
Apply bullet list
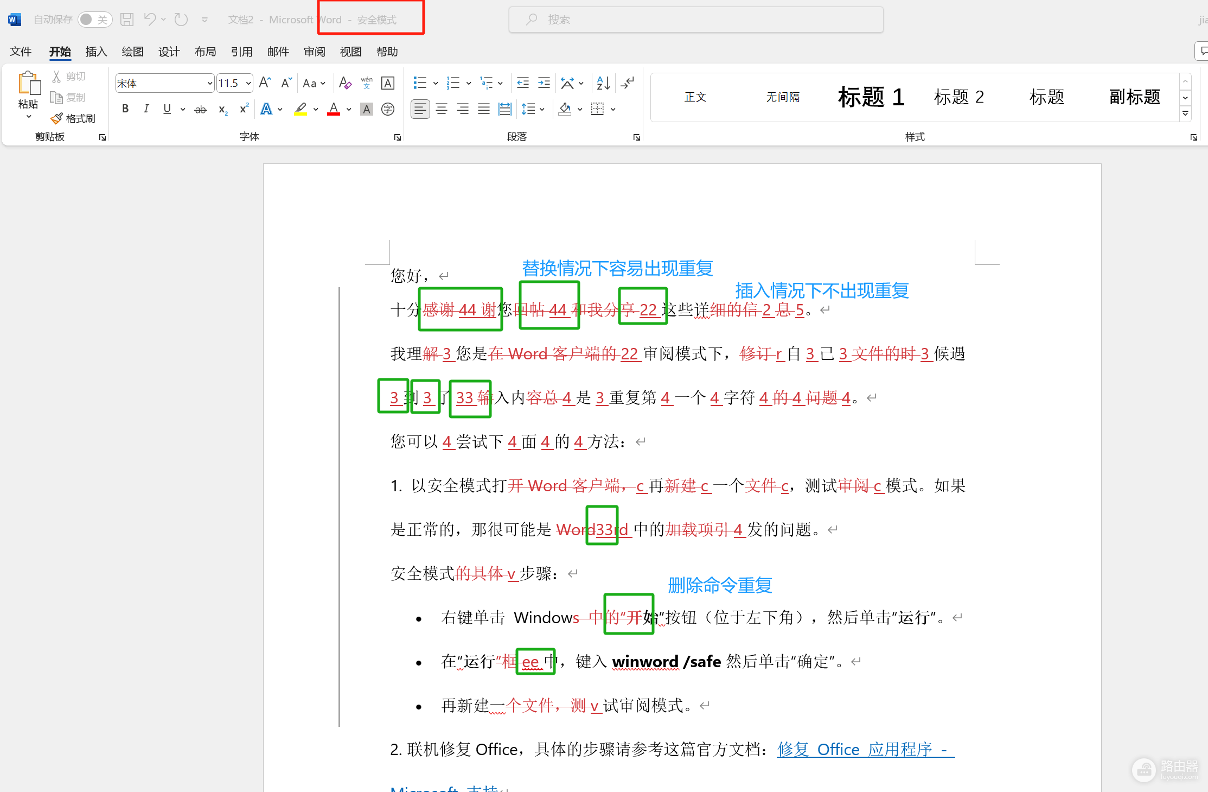(420, 83)
